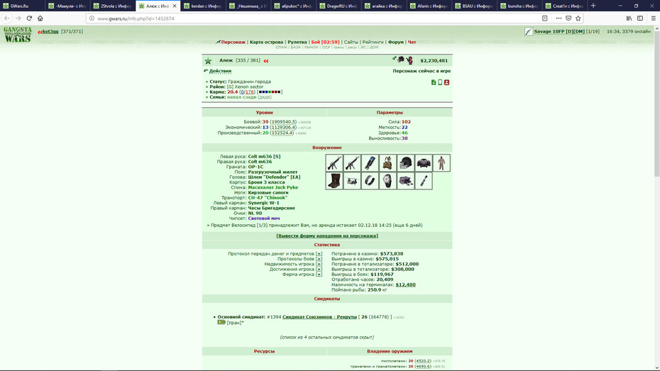
Task: Open the tactical vest item icon
Action: point(387,162)
